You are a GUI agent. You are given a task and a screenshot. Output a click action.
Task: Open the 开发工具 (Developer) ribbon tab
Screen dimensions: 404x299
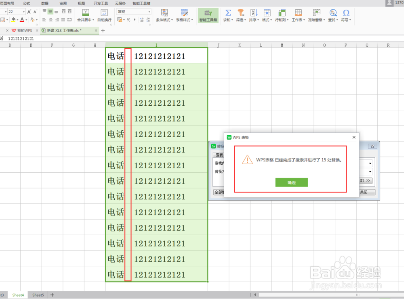[x=101, y=3]
